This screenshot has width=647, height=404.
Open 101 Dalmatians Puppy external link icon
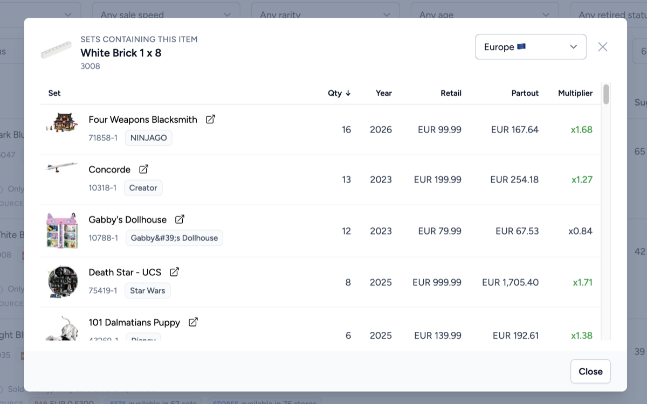[x=193, y=322]
